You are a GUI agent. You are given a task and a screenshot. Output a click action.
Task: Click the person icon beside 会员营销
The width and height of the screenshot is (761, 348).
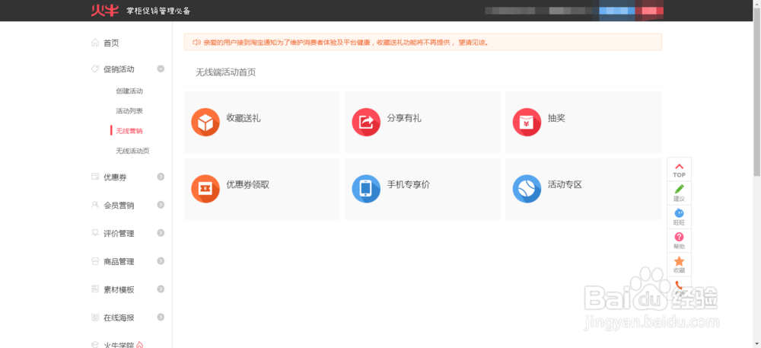pyautogui.click(x=95, y=205)
